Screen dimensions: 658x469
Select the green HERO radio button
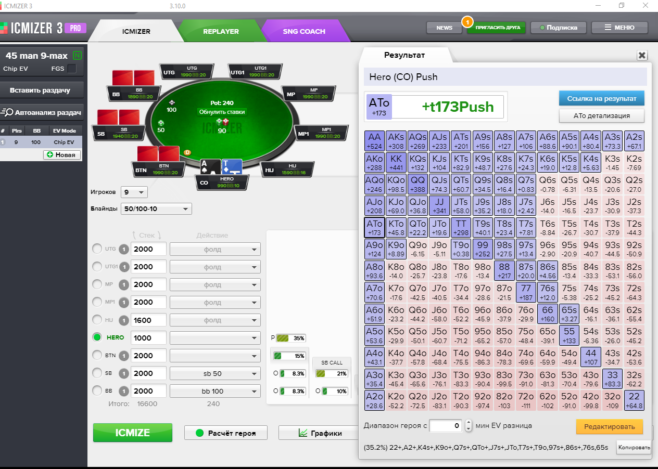coord(97,337)
